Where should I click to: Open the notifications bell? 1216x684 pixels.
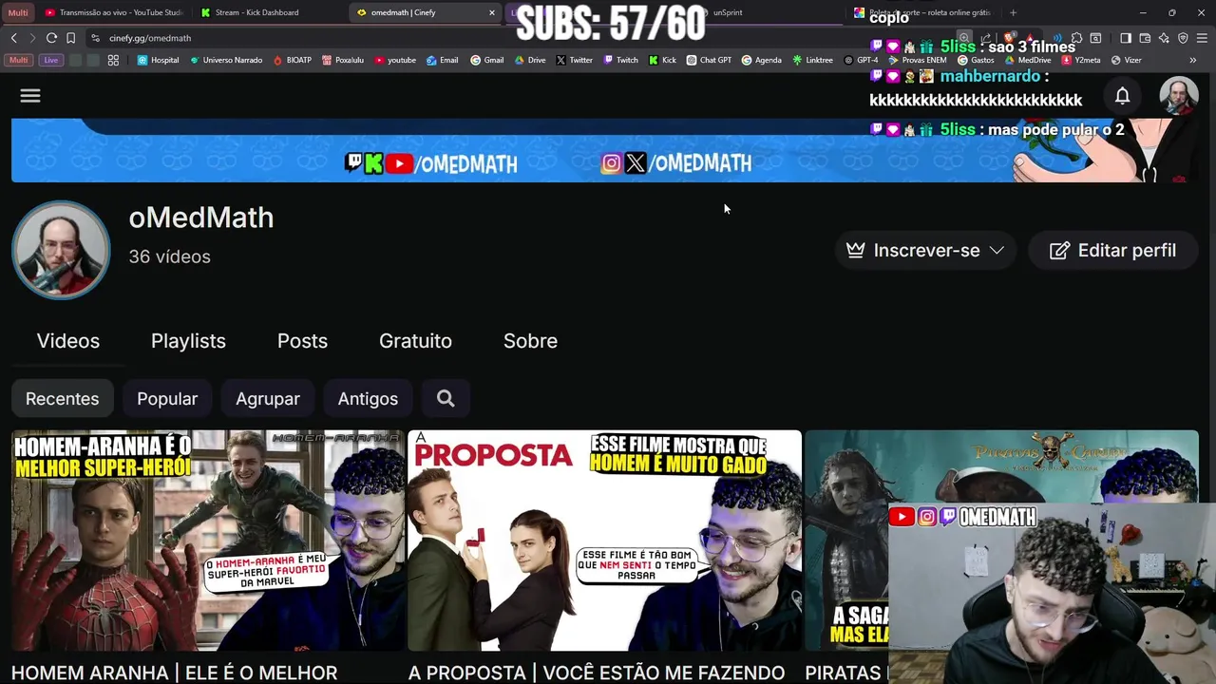[1122, 95]
